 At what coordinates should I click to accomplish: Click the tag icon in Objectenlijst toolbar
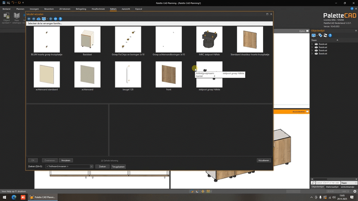(x=320, y=35)
